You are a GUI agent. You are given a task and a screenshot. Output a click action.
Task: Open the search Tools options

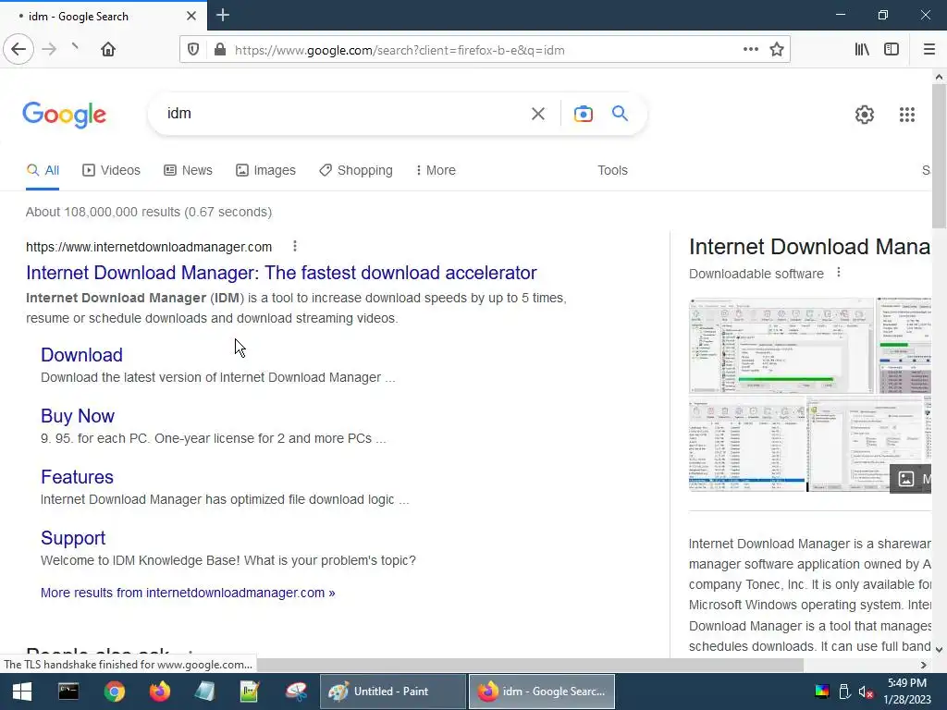pyautogui.click(x=612, y=170)
